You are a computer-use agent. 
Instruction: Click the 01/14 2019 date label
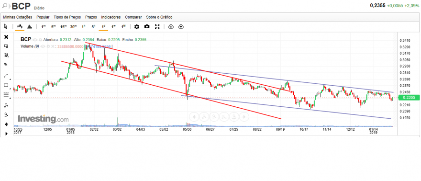(x=374, y=131)
